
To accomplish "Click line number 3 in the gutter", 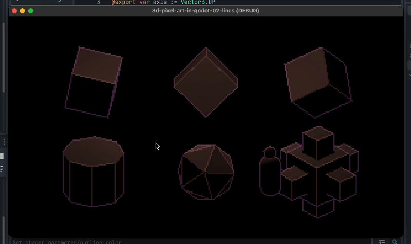I will [x=99, y=2].
